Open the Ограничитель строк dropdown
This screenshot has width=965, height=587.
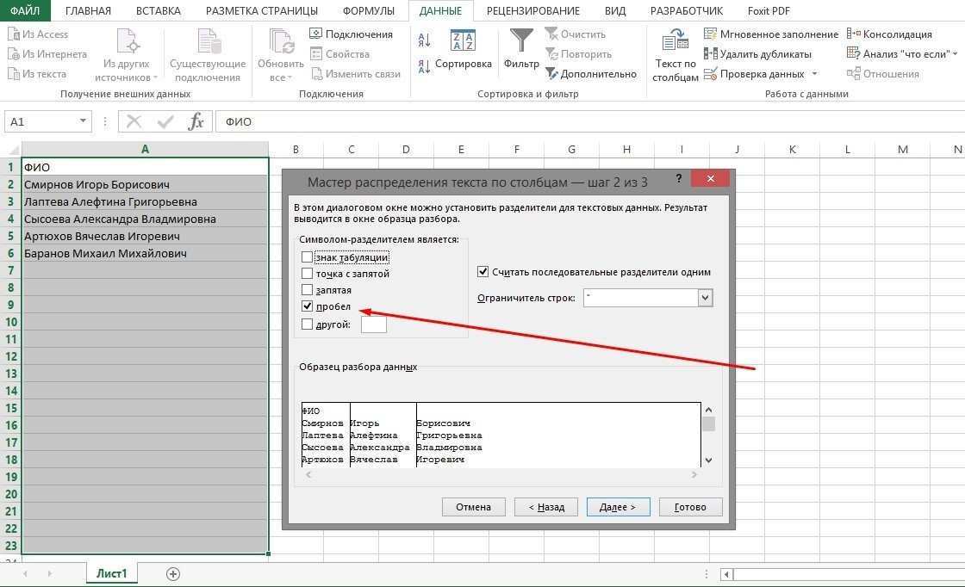(706, 297)
